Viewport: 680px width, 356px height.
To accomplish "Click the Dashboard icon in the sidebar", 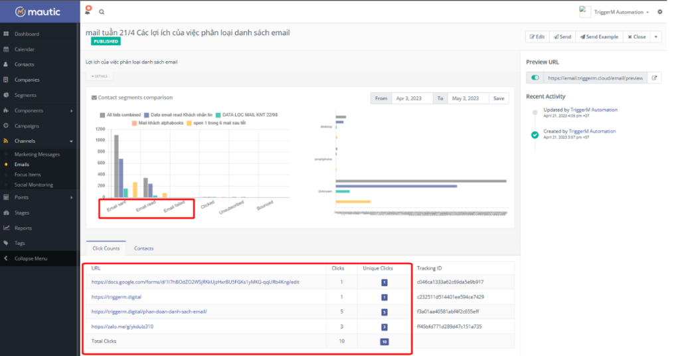I will (6, 34).
